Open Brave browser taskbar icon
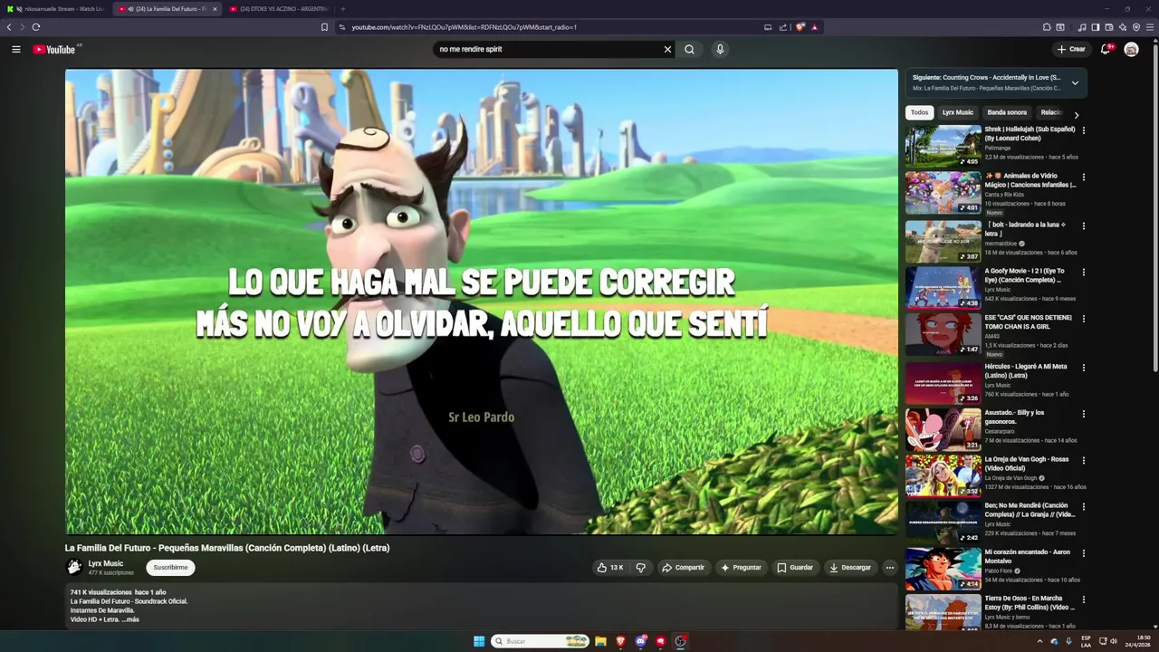The image size is (1159, 652). [621, 641]
